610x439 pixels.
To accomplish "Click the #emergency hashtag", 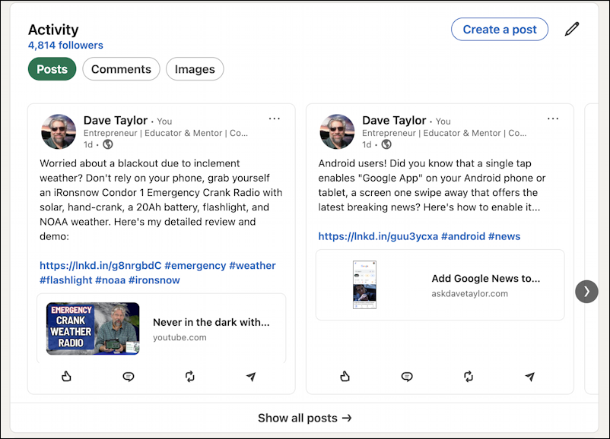I will 195,266.
